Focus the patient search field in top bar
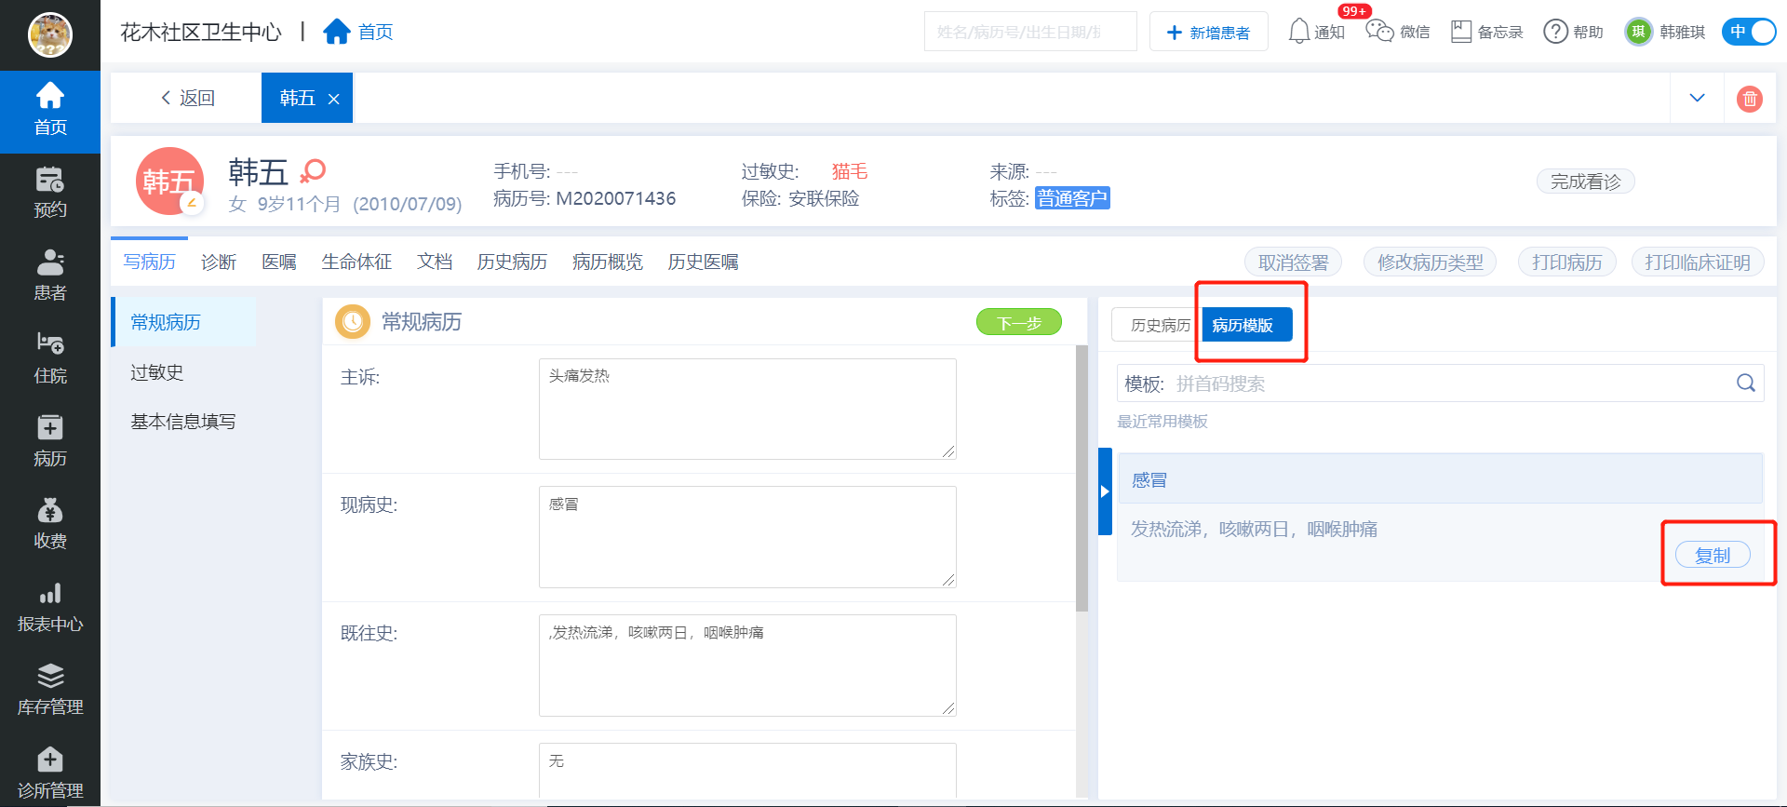Image resolution: width=1787 pixels, height=807 pixels. 1030,32
